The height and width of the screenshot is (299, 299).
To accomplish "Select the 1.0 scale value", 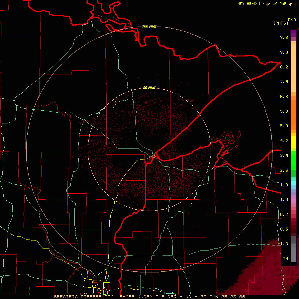I will tap(284, 200).
